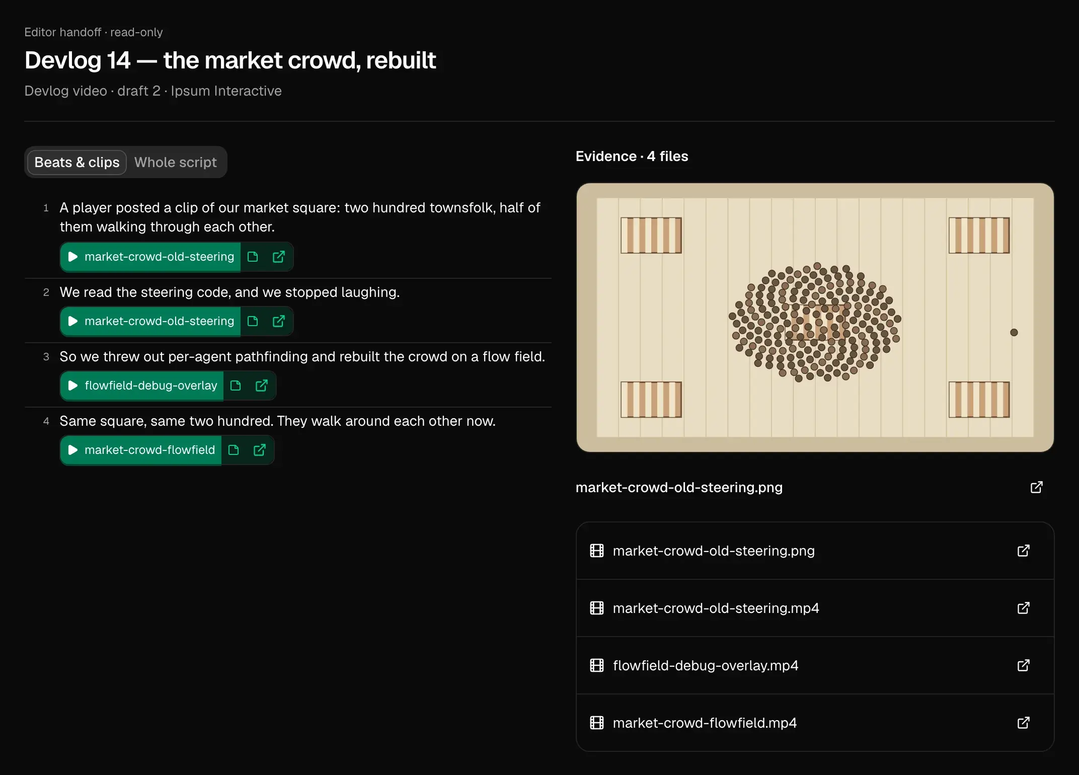Select the Beats & clips tab
Screen dimensions: 1079x775
(76, 162)
